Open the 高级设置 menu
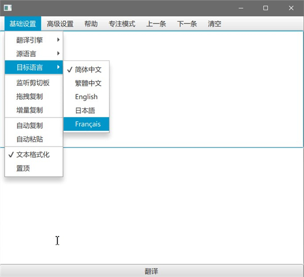The image size is (304, 277). click(x=60, y=23)
